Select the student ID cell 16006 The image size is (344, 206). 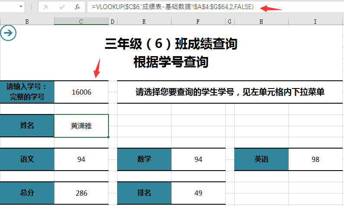pos(81,92)
